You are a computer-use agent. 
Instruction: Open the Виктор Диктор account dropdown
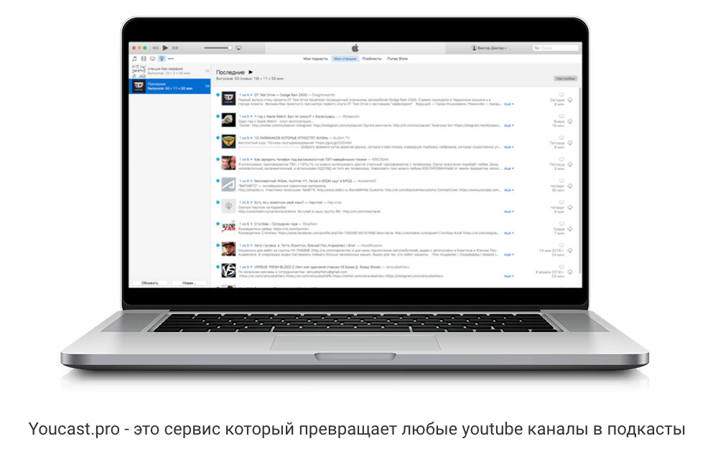490,48
